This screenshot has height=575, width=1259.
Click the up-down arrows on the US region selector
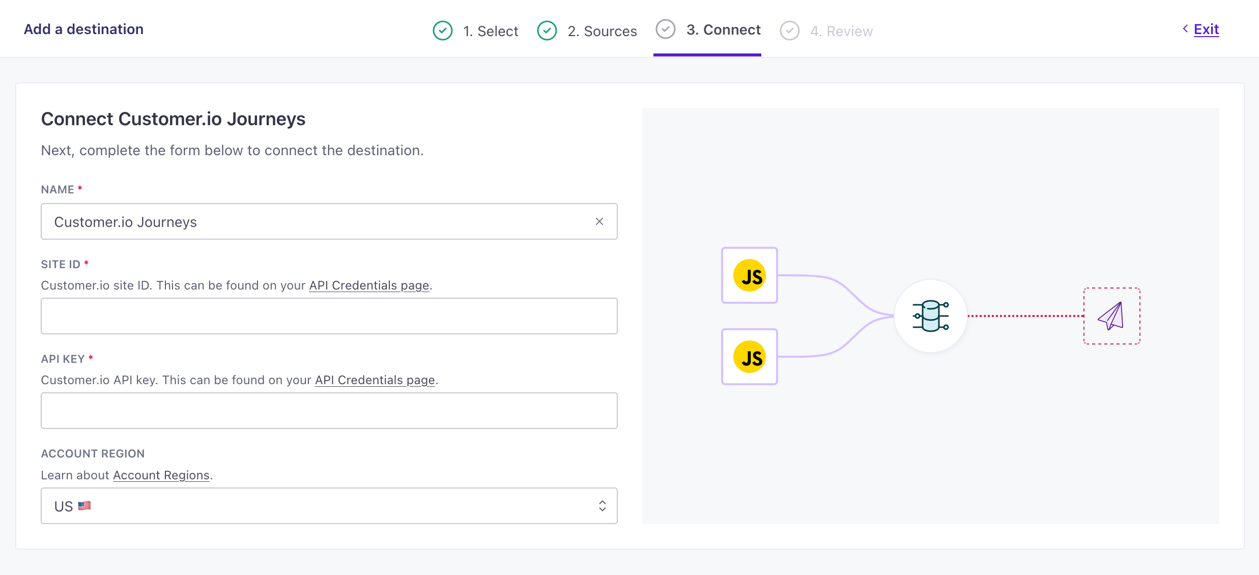[x=602, y=506]
